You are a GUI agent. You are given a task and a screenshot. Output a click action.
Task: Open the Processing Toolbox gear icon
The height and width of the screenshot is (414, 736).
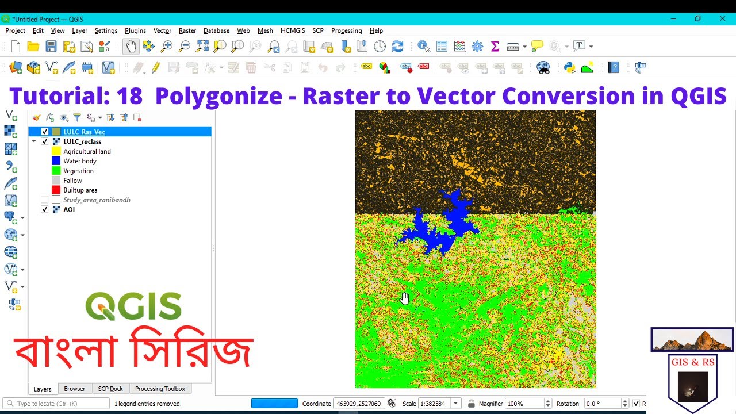[x=477, y=47]
